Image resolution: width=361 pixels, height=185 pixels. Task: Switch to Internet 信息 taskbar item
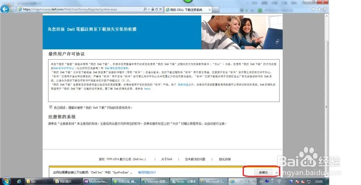(x=155, y=181)
